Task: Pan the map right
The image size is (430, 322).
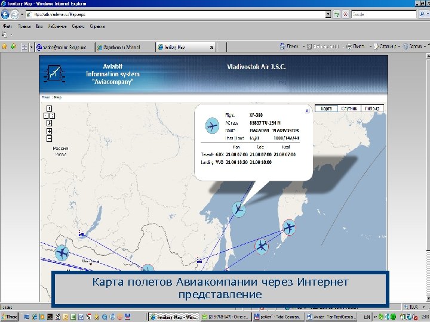Action: click(53, 116)
